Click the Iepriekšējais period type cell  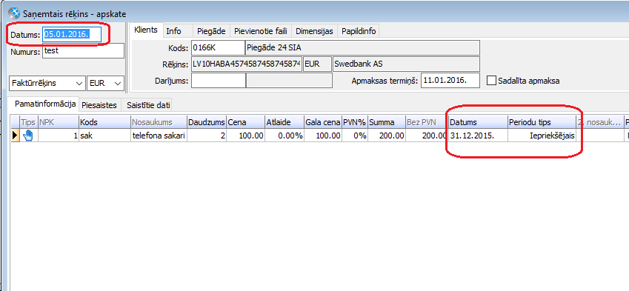point(542,136)
